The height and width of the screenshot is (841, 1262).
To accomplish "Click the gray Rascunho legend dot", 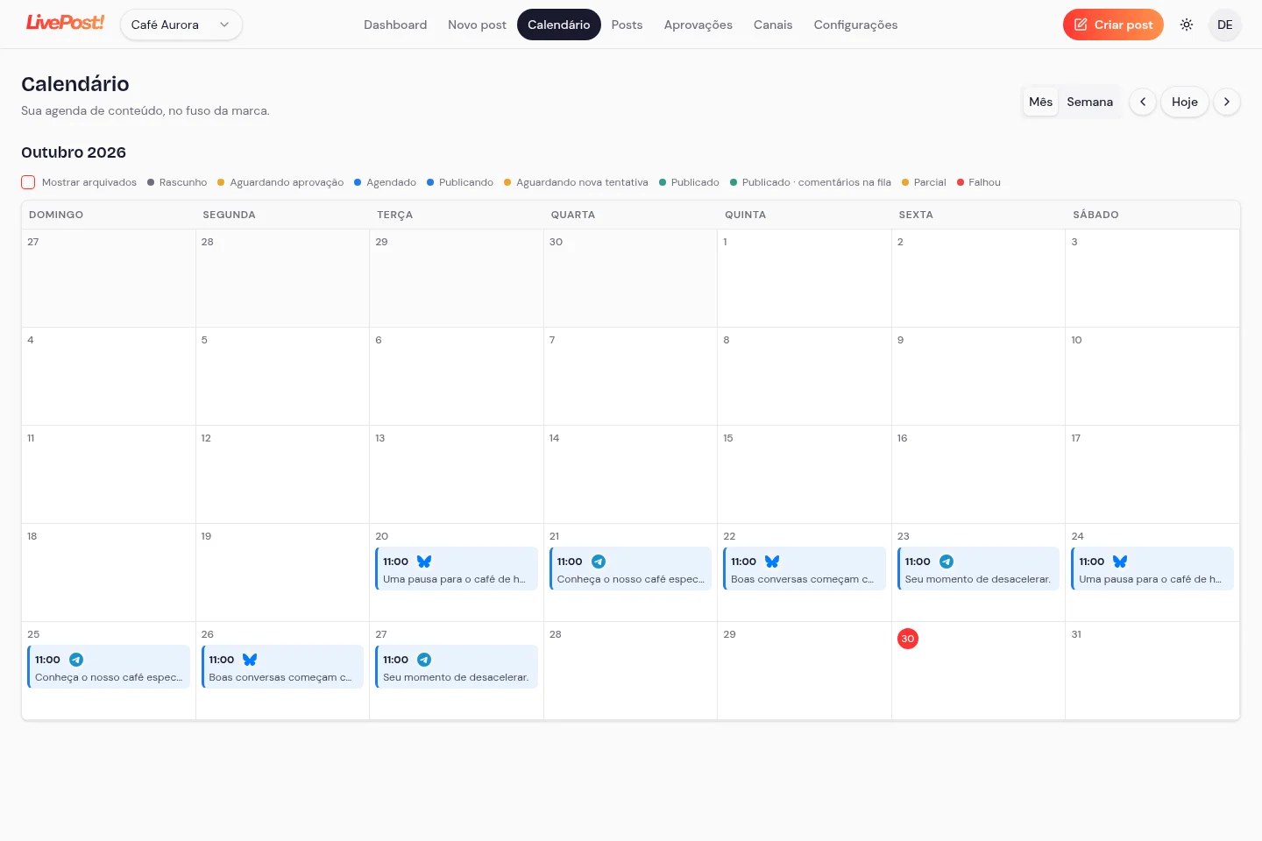I will 151,182.
